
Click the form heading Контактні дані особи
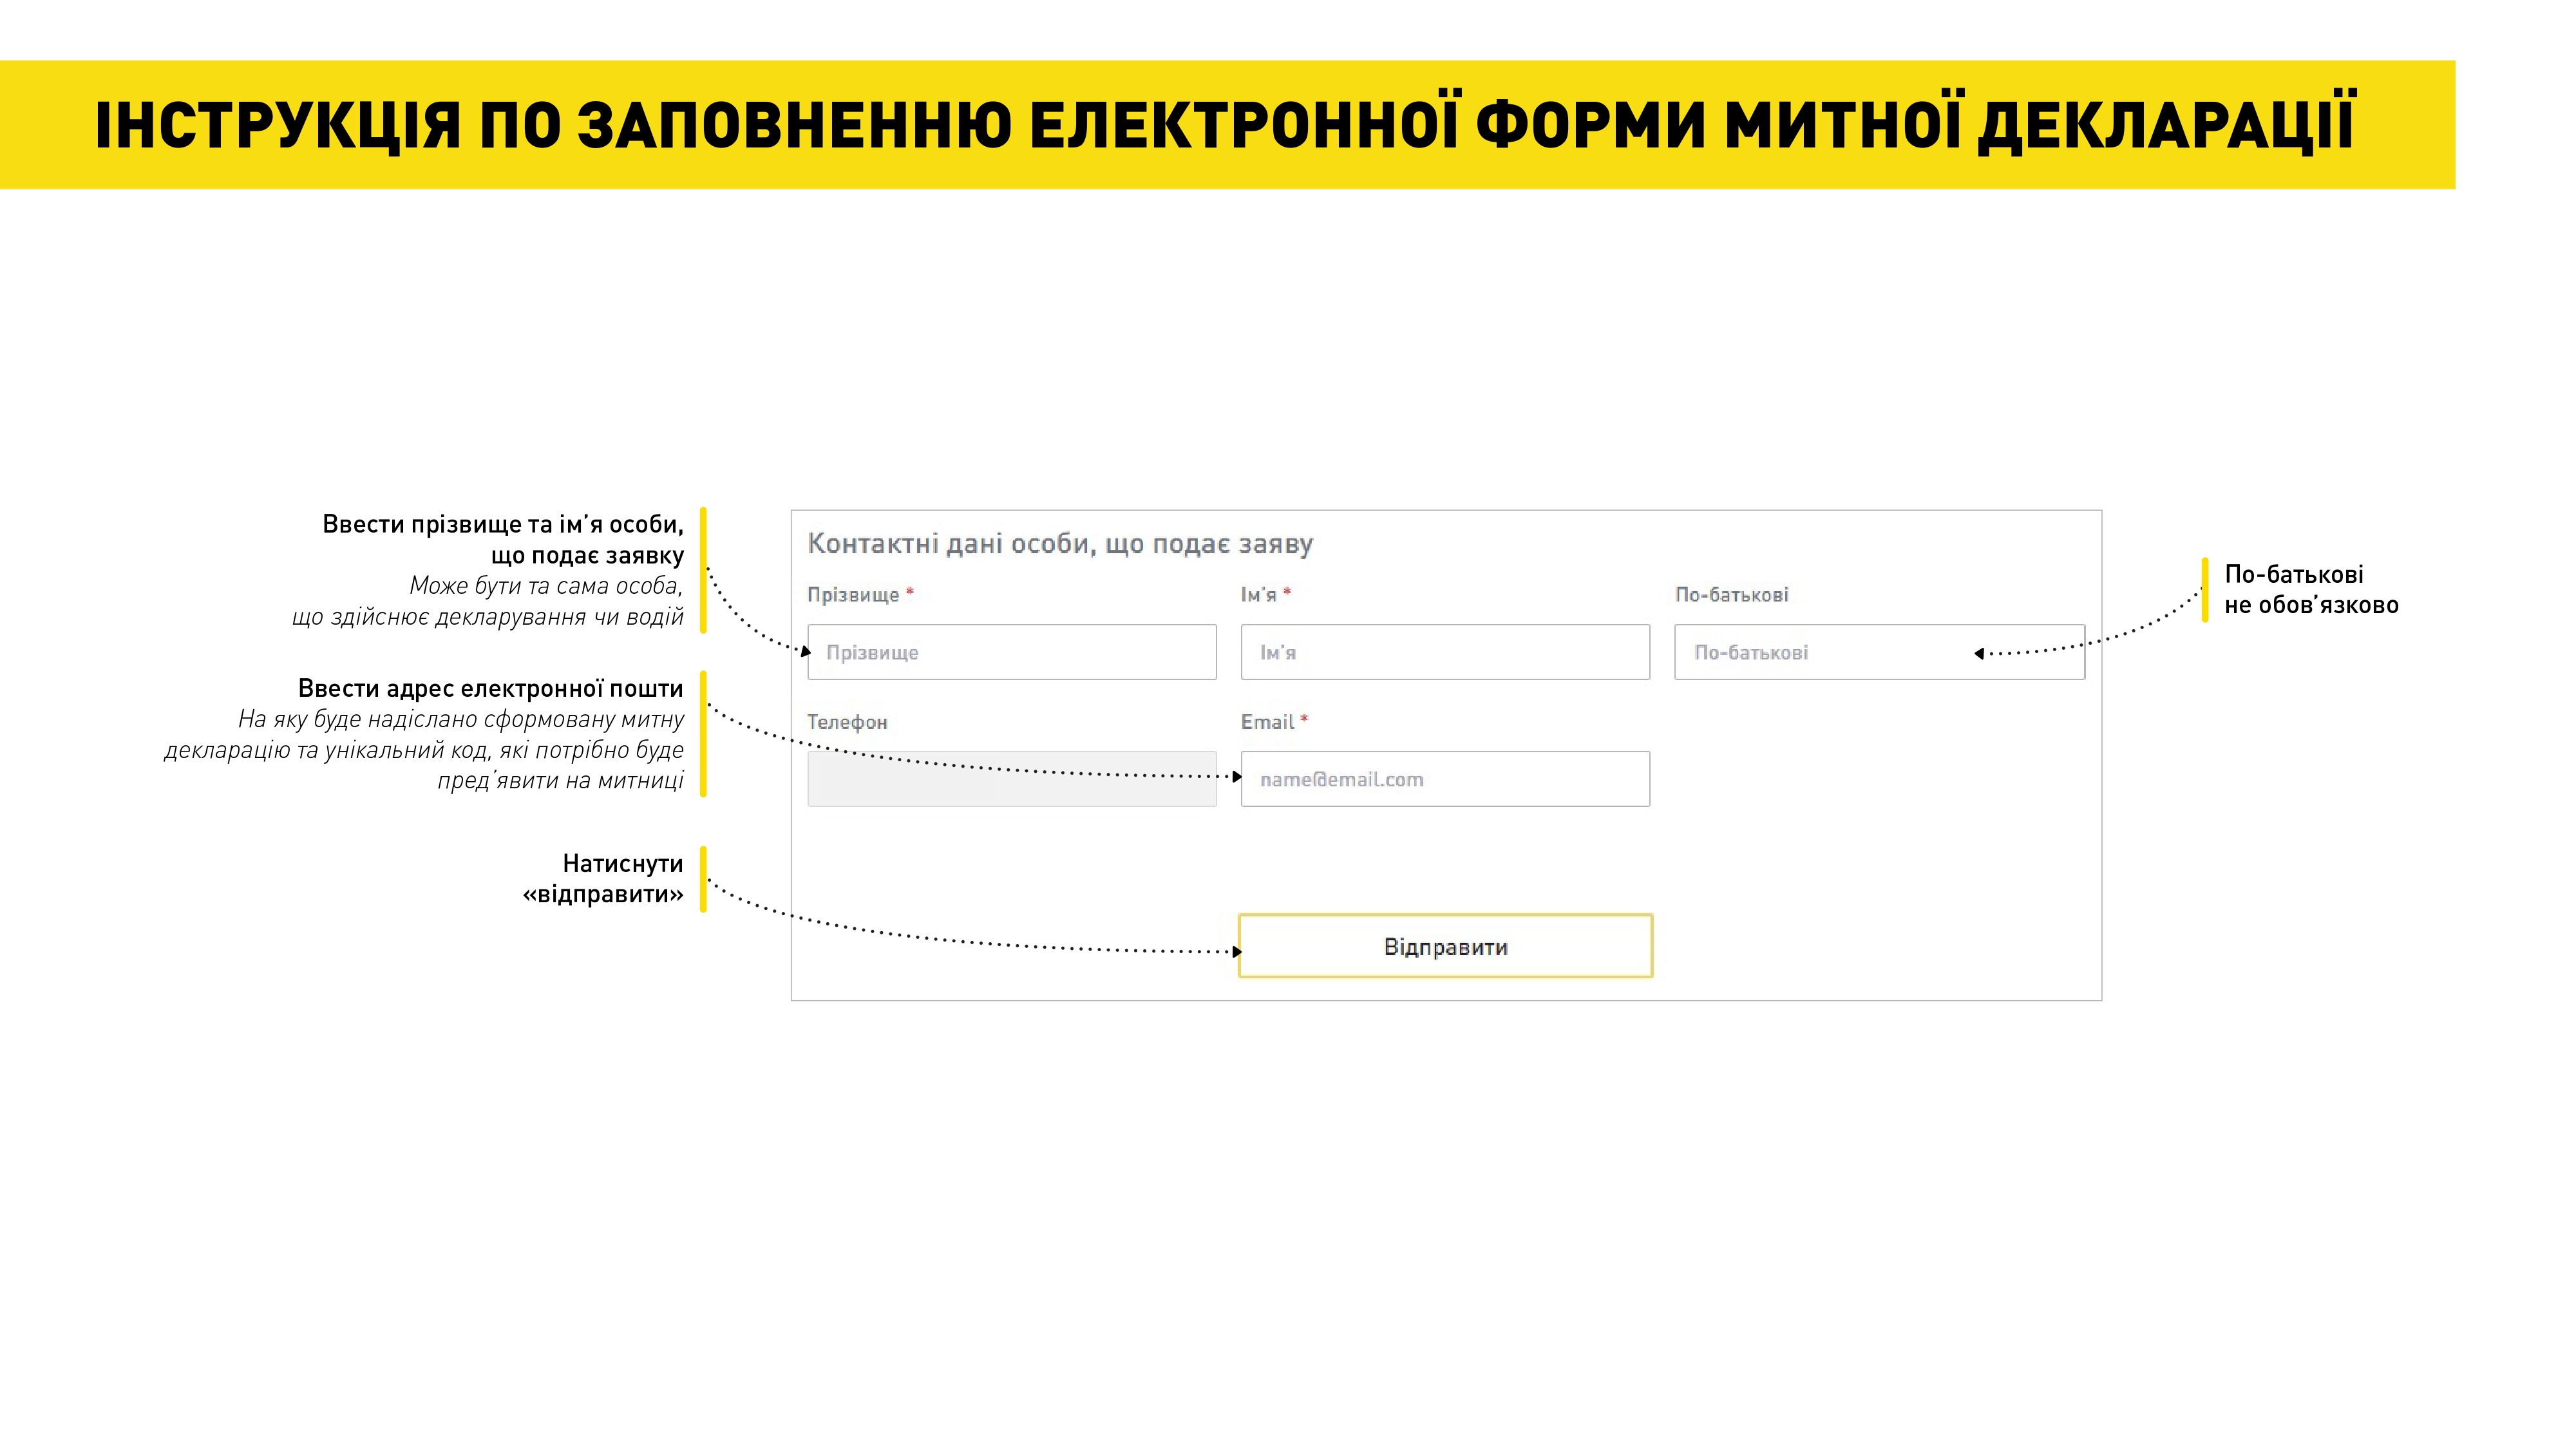[1060, 544]
